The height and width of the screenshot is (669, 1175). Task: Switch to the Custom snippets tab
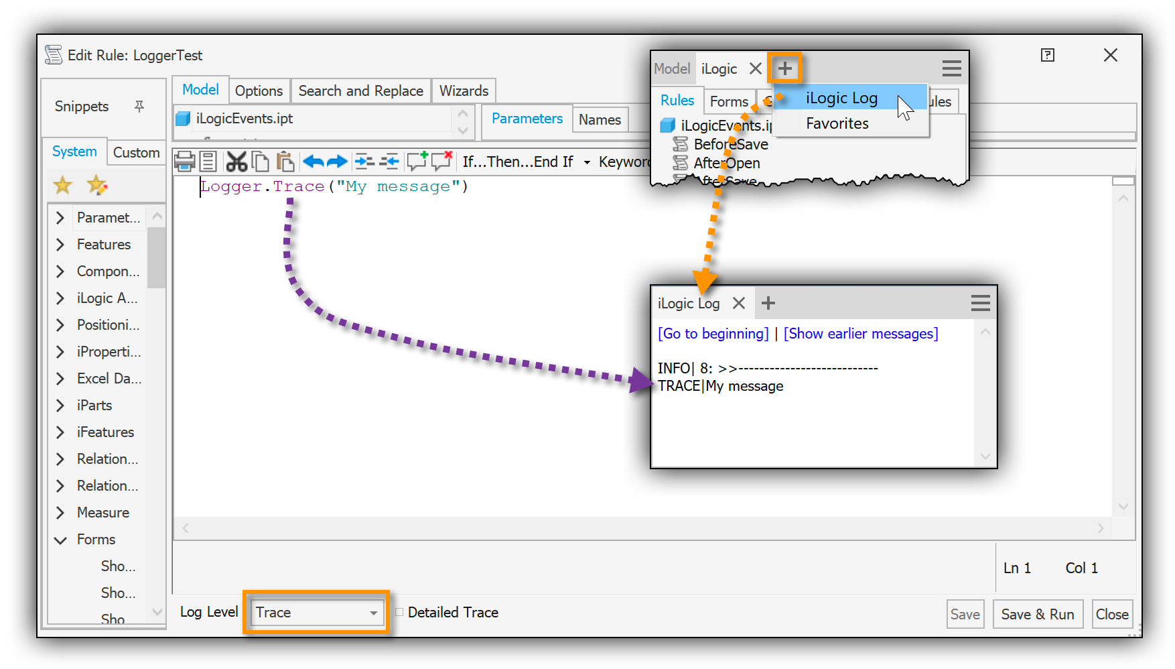(136, 152)
